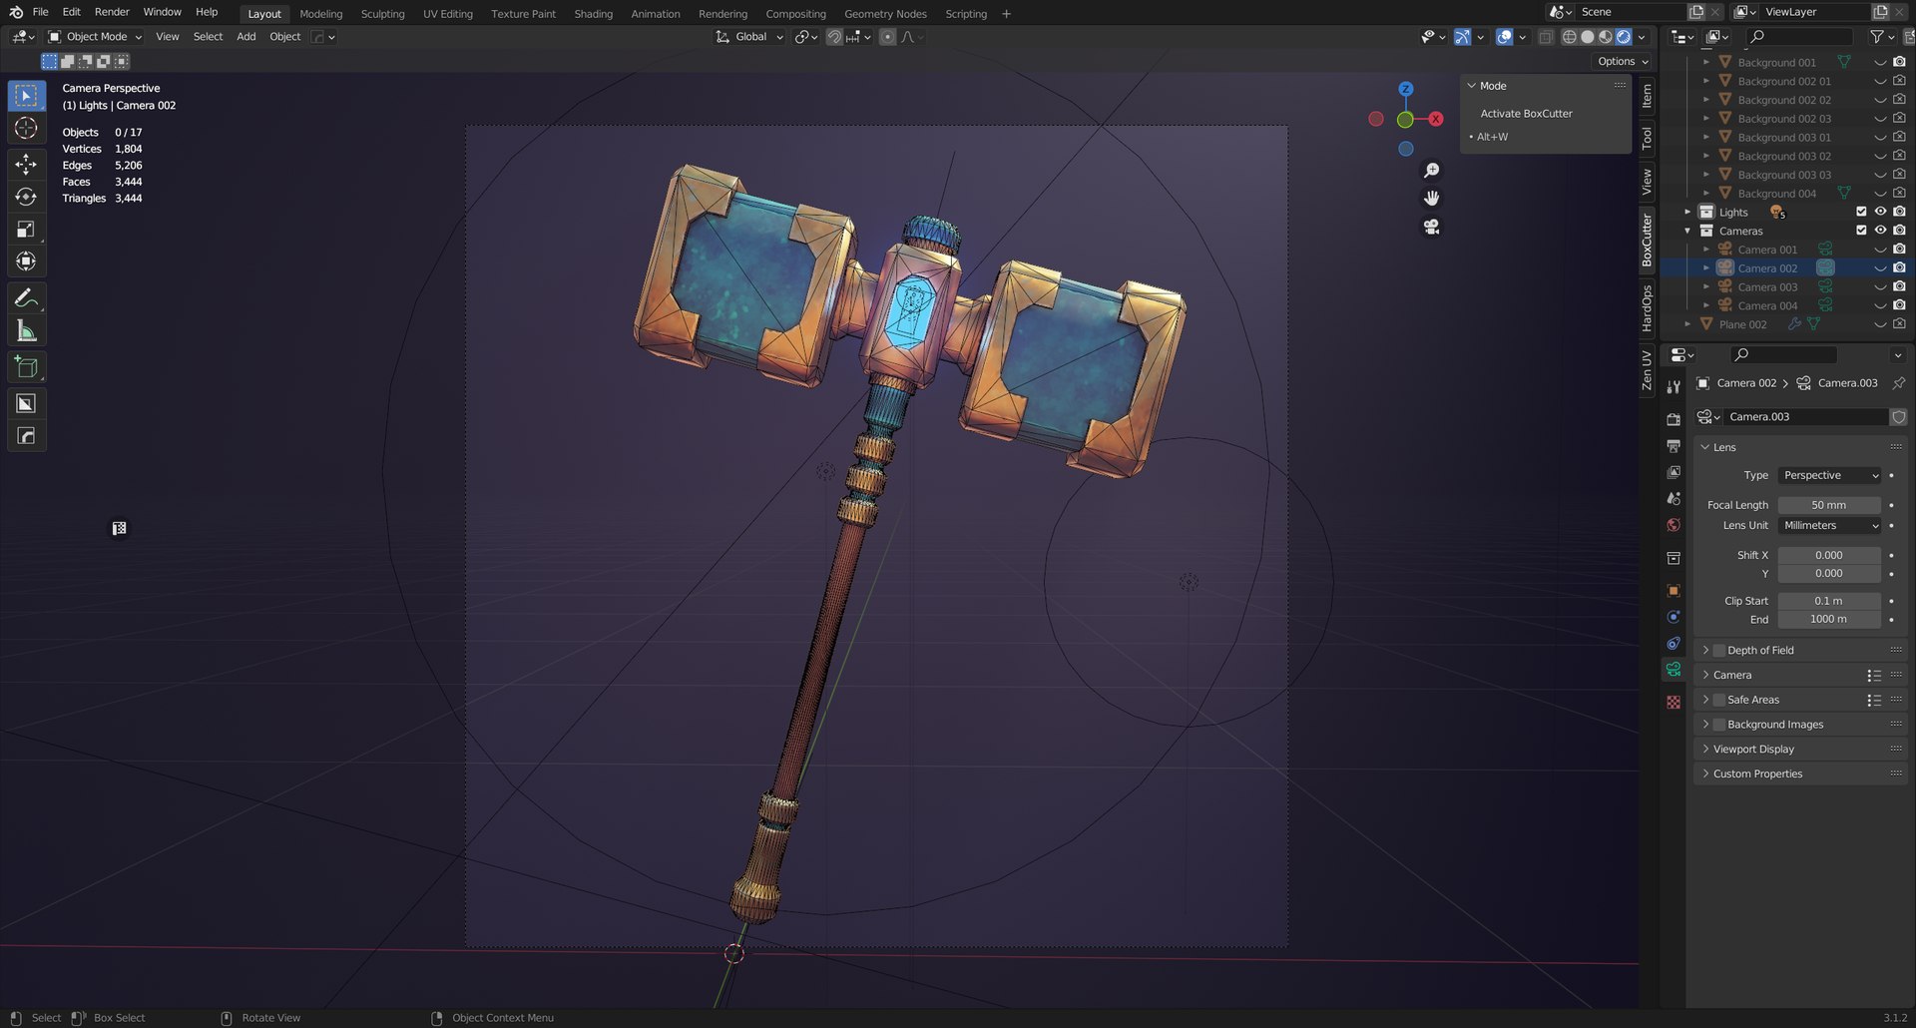Image resolution: width=1916 pixels, height=1028 pixels.
Task: Select the Cursor tool in the toolbar
Action: click(x=26, y=129)
